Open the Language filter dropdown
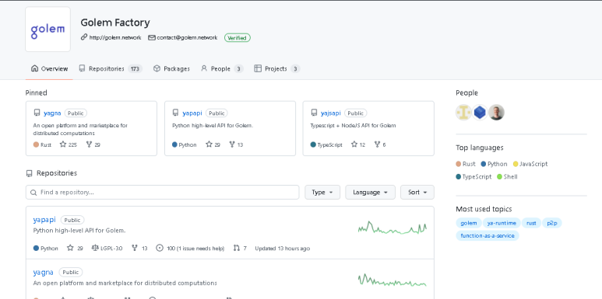The image size is (602, 299). 370,192
